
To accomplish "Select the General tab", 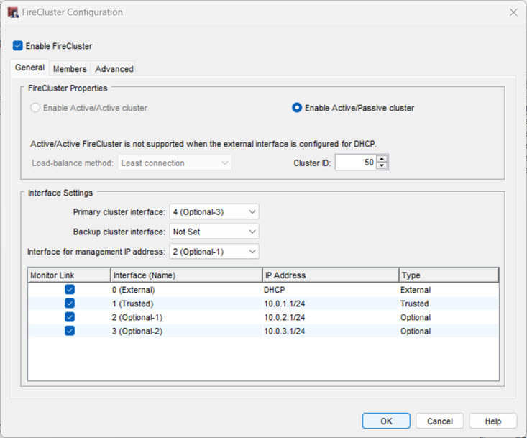I will (x=30, y=68).
